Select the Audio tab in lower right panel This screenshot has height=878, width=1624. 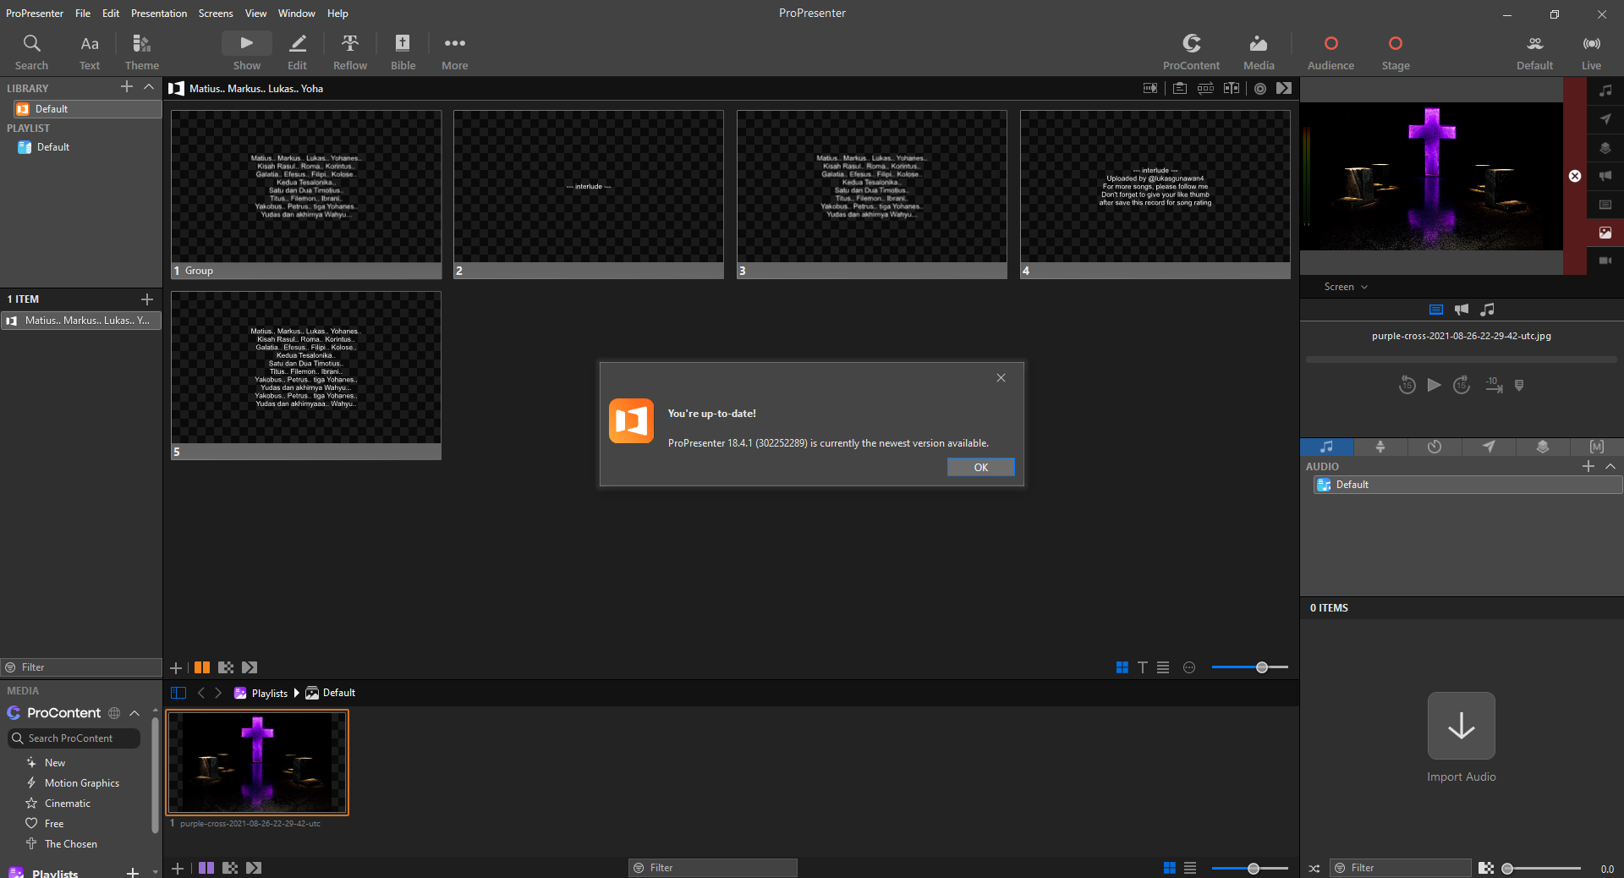(x=1326, y=447)
